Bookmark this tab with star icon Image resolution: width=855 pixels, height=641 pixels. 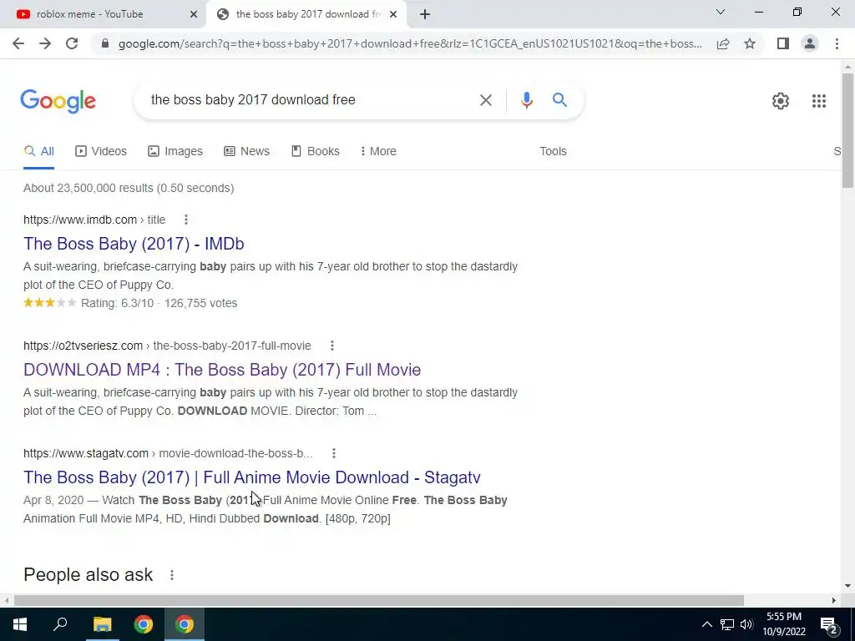pyautogui.click(x=750, y=43)
